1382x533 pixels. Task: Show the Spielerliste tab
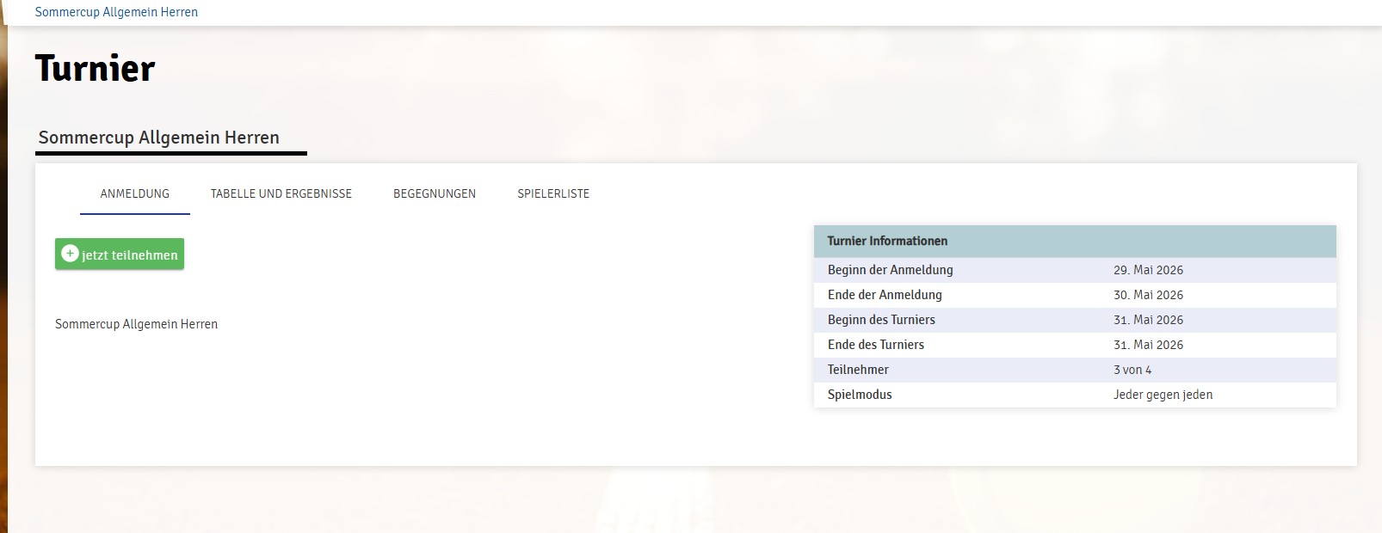(x=553, y=193)
